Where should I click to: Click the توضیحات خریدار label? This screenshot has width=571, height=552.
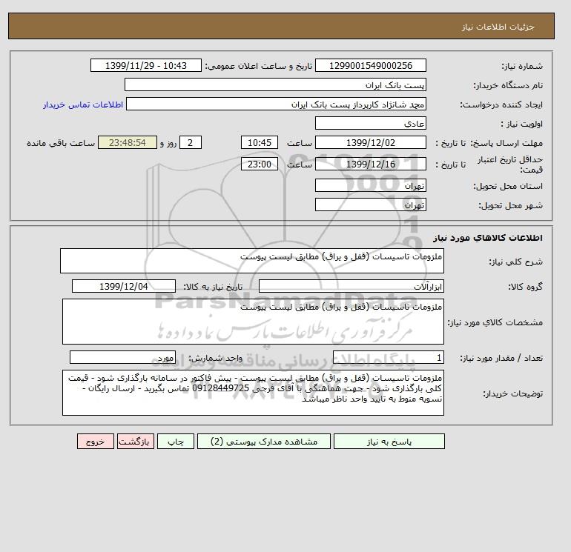(512, 393)
